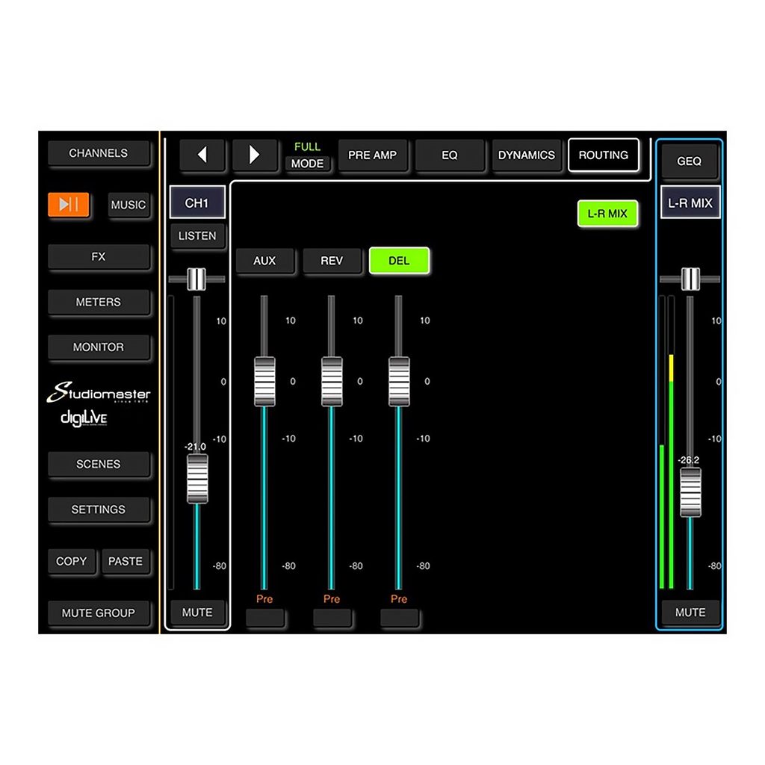Open the SCENES page
The width and height of the screenshot is (765, 765).
(x=99, y=464)
